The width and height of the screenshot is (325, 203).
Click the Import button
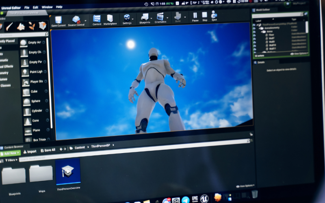point(30,151)
